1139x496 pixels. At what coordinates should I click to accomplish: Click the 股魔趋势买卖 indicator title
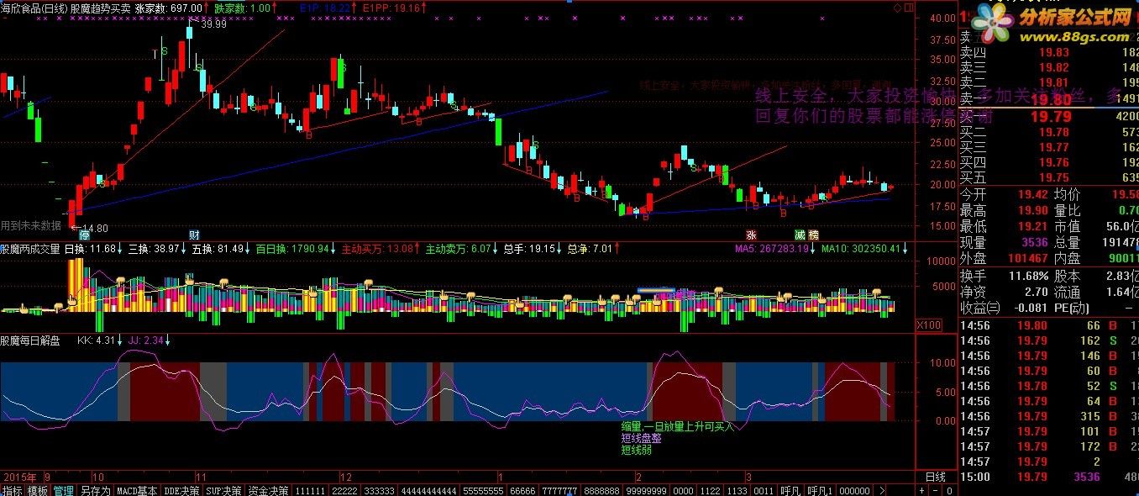point(100,8)
